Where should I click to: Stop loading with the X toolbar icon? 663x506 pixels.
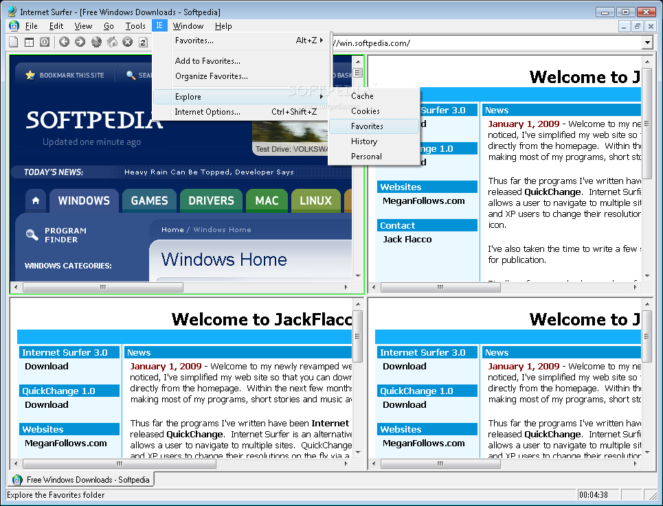click(x=128, y=42)
